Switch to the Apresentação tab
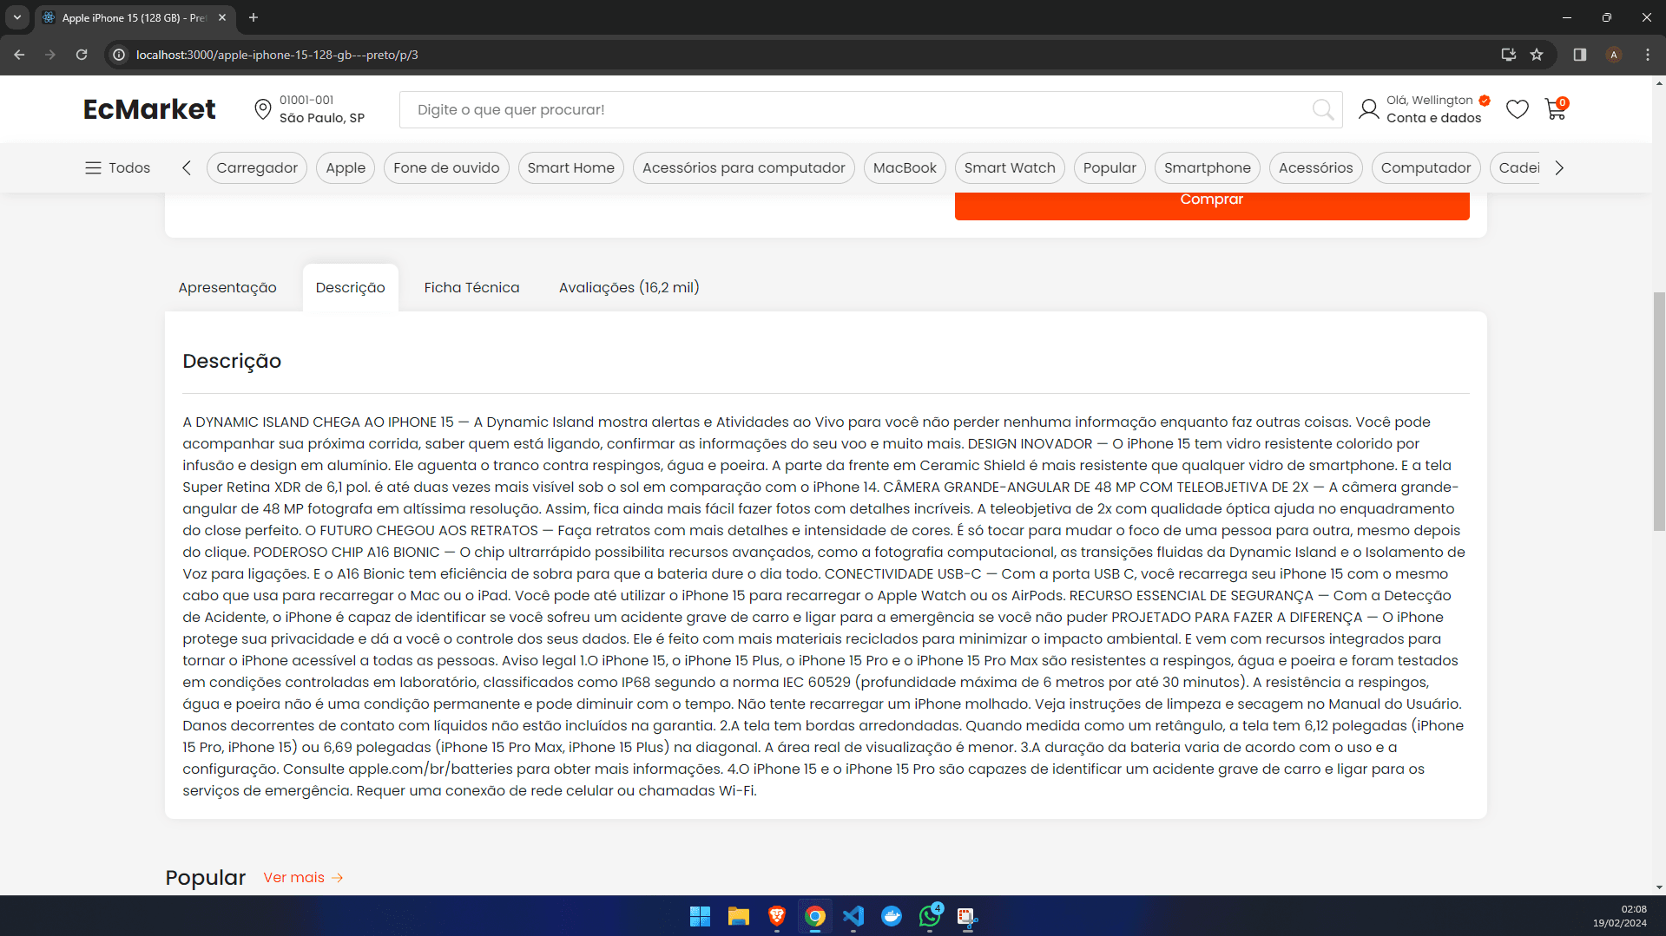The width and height of the screenshot is (1666, 936). 227,287
